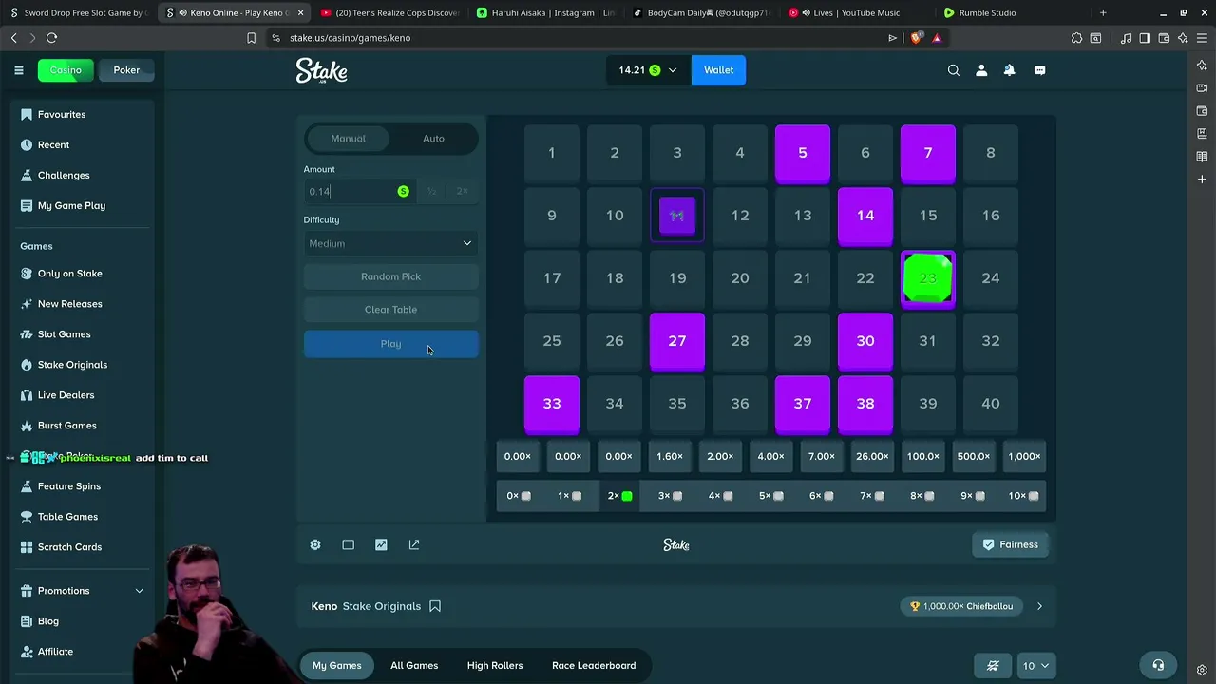Open the Brave Wallet toolbar icon
Screen dimensions: 1216x684
click(1164, 38)
